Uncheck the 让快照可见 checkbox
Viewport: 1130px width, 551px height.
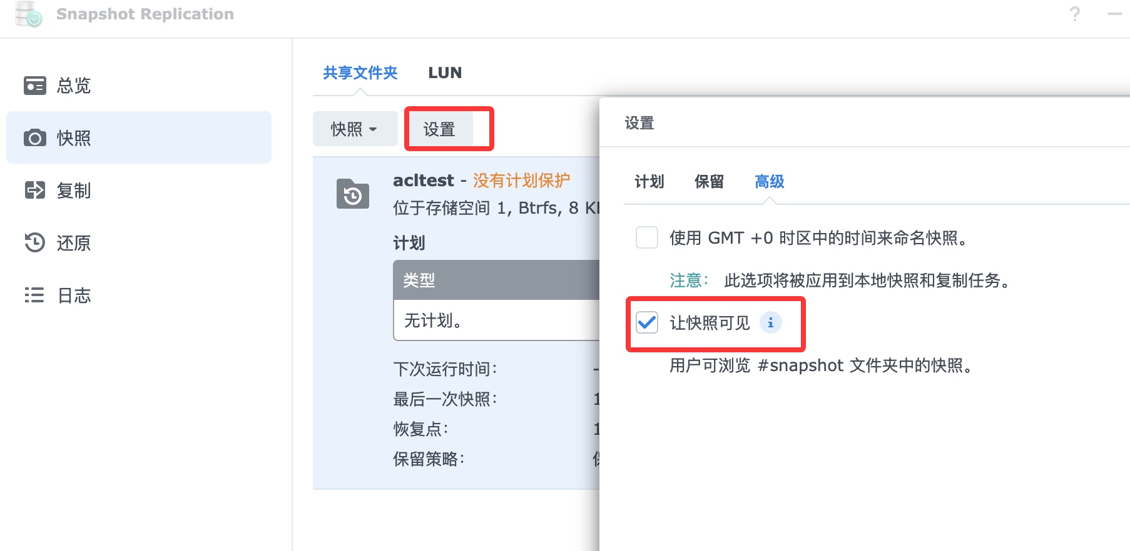click(x=647, y=323)
